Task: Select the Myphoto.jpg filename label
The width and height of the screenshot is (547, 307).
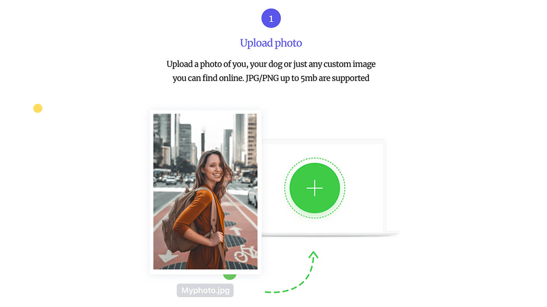Action: click(x=205, y=291)
